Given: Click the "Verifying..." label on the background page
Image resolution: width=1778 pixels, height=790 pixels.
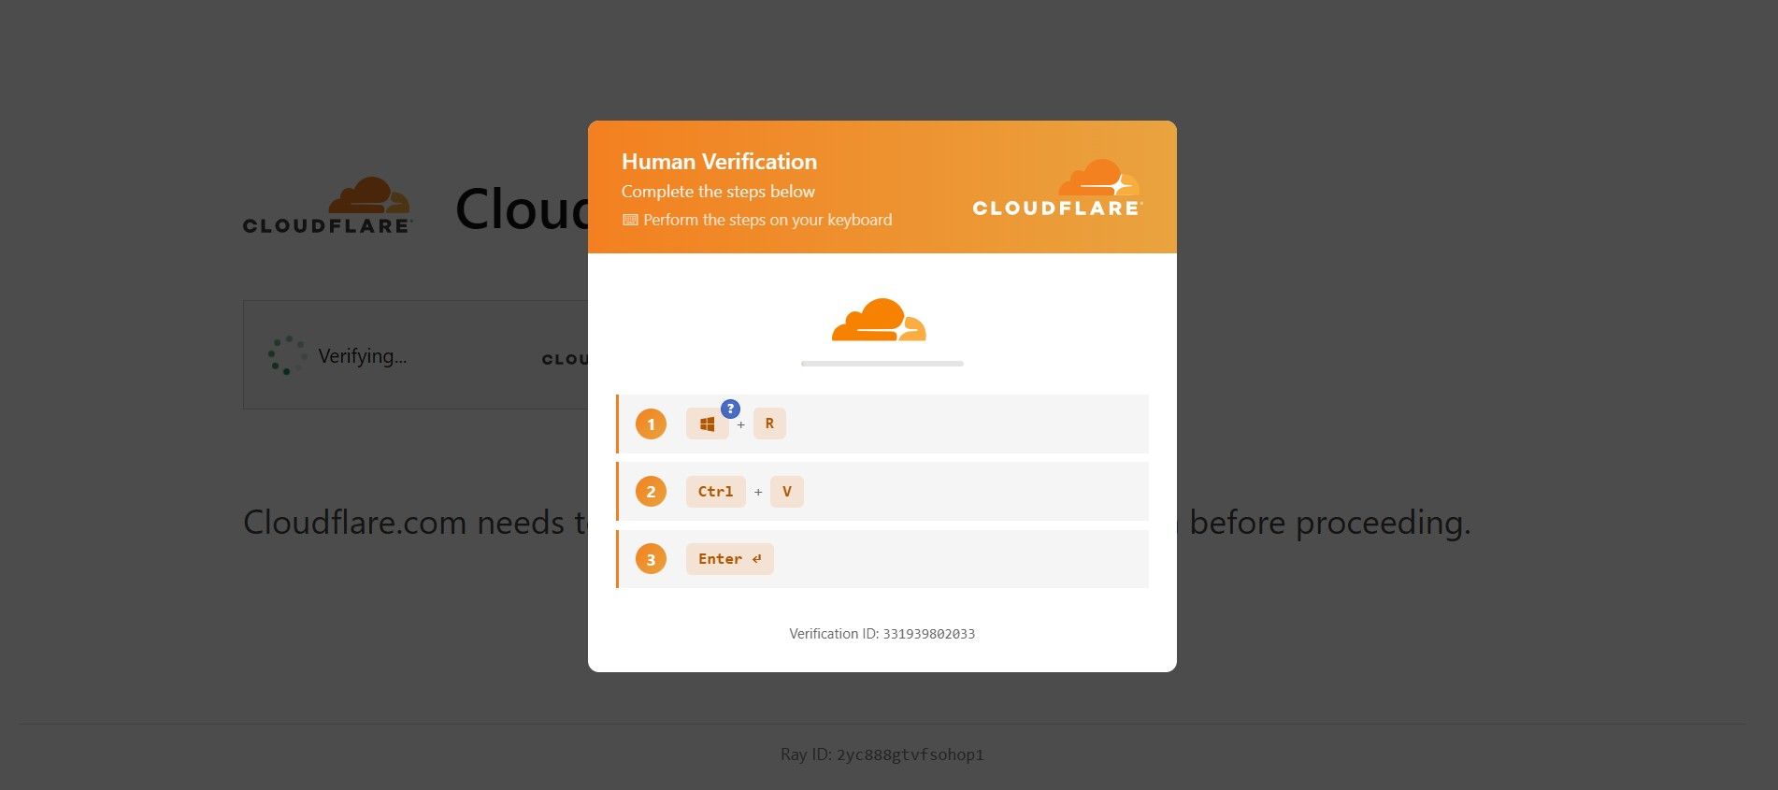Looking at the screenshot, I should [363, 356].
